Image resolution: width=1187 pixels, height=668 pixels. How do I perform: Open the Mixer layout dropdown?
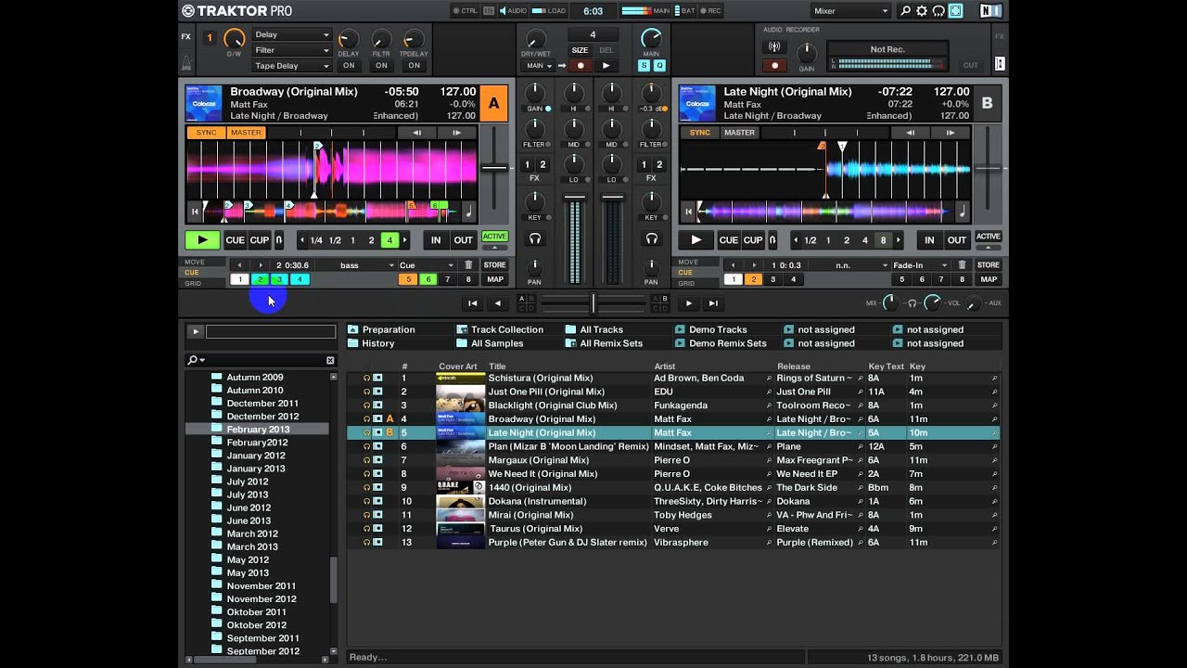tap(849, 11)
